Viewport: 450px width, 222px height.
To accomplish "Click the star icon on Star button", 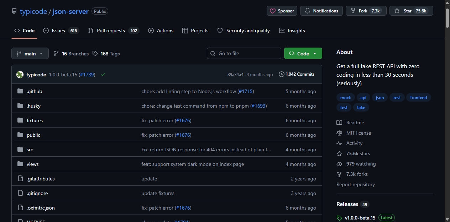I will click(x=397, y=11).
